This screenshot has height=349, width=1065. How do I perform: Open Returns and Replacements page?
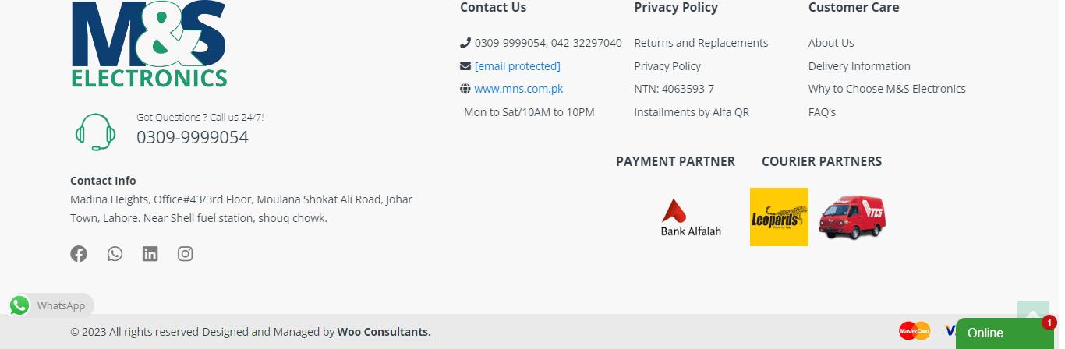701,43
